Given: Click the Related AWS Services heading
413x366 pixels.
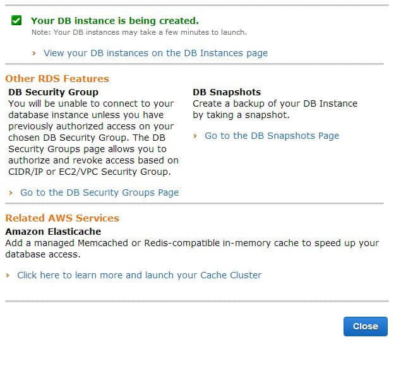Looking at the screenshot, I should click(x=62, y=218).
